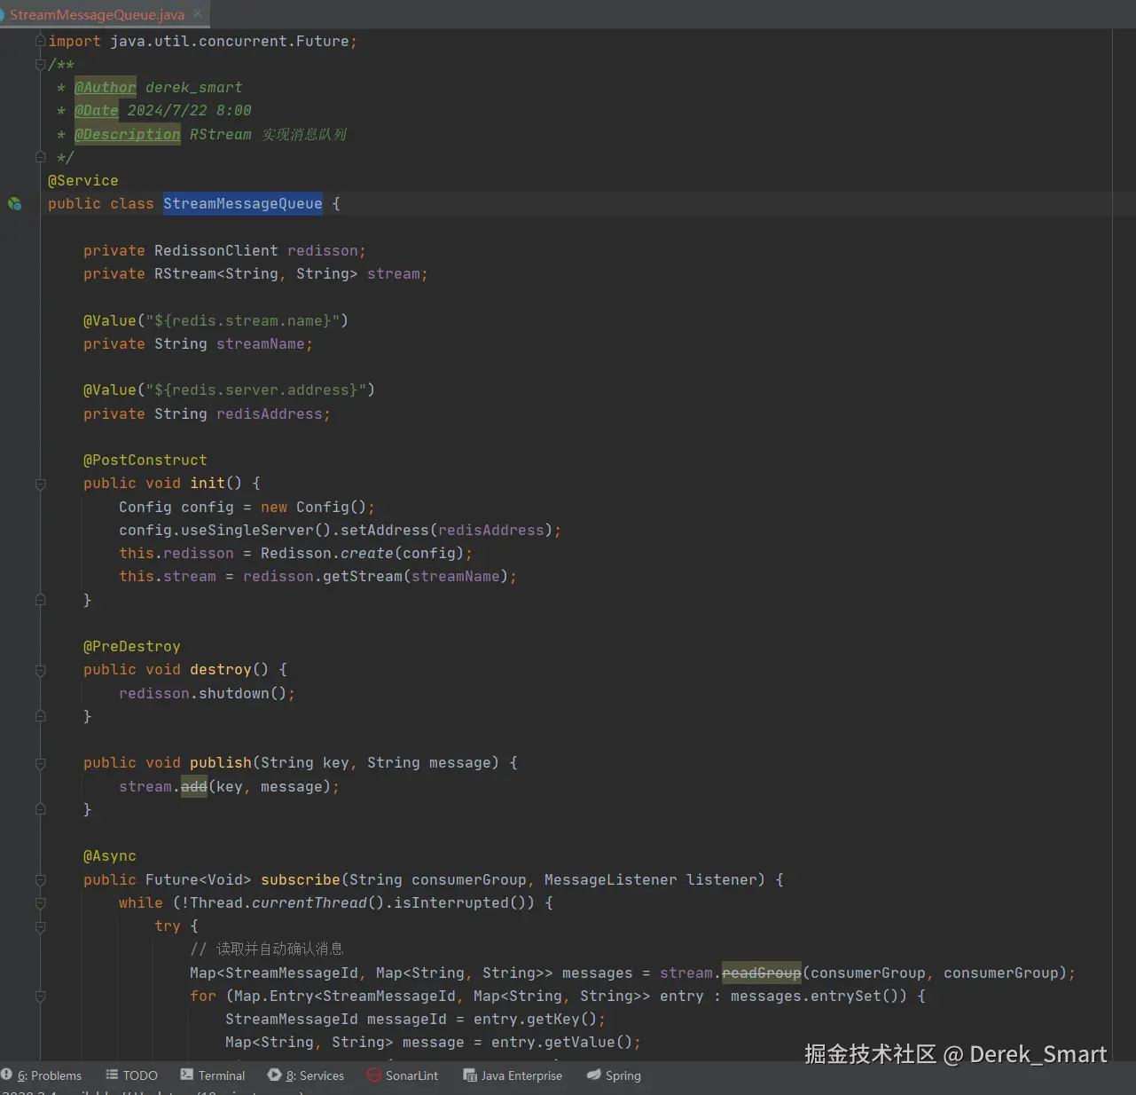Click the RedissonClient type name
The height and width of the screenshot is (1095, 1136).
click(x=215, y=251)
